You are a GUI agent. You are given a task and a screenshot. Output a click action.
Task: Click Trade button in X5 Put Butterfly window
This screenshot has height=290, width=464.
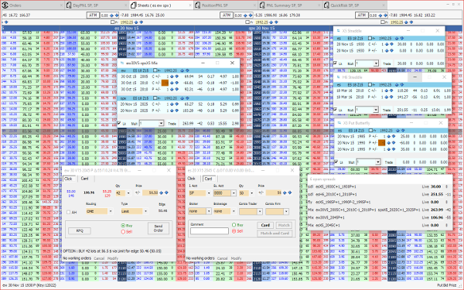389,162
